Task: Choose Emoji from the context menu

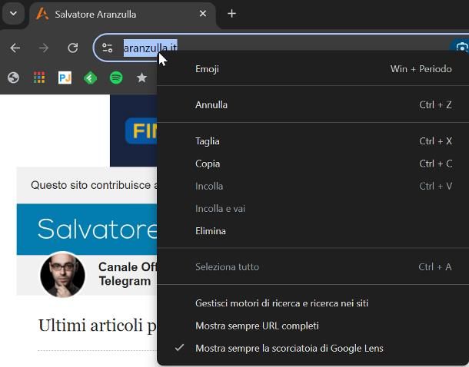Action: (x=313, y=69)
